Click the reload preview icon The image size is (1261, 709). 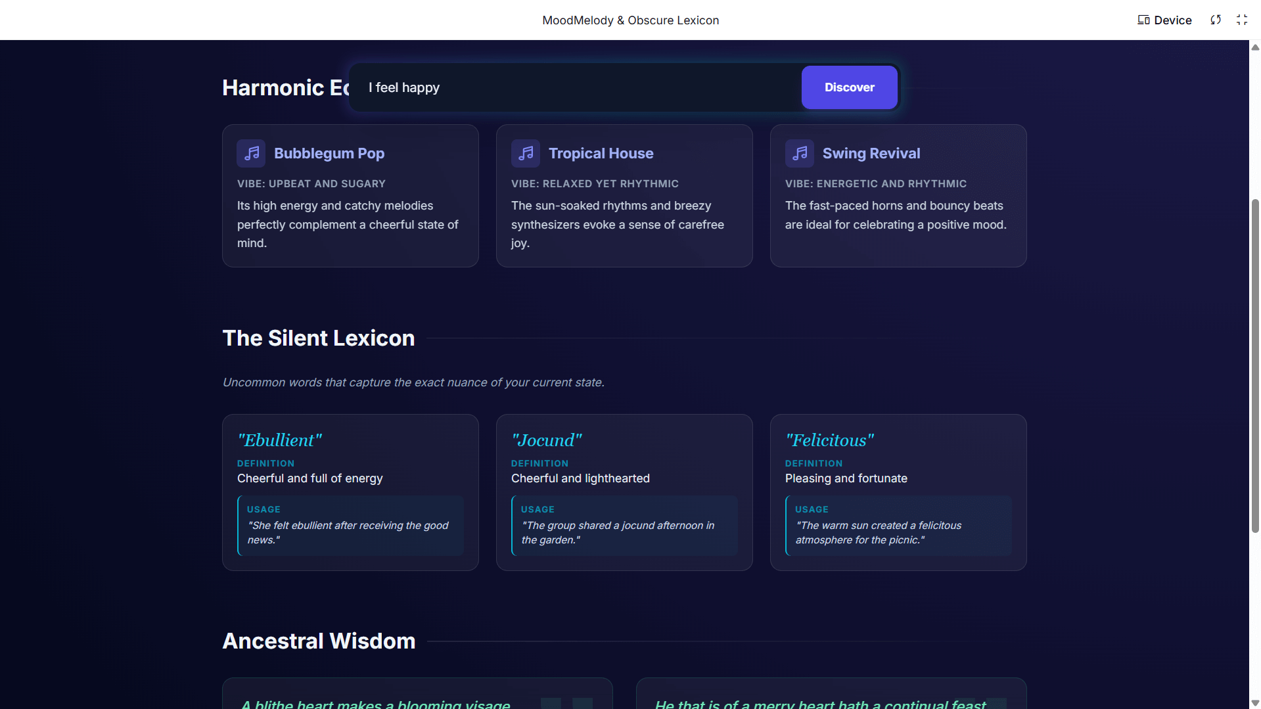pyautogui.click(x=1216, y=20)
